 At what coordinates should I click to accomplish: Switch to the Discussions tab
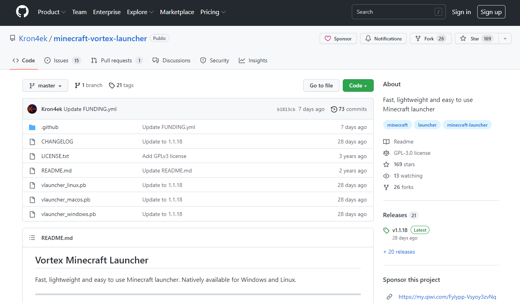point(171,60)
